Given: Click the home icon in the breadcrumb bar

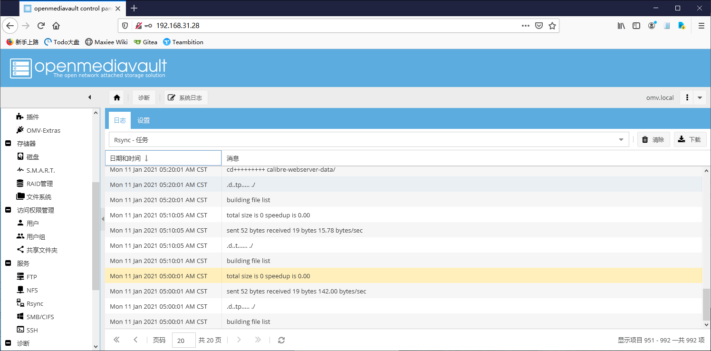Looking at the screenshot, I should (x=116, y=97).
